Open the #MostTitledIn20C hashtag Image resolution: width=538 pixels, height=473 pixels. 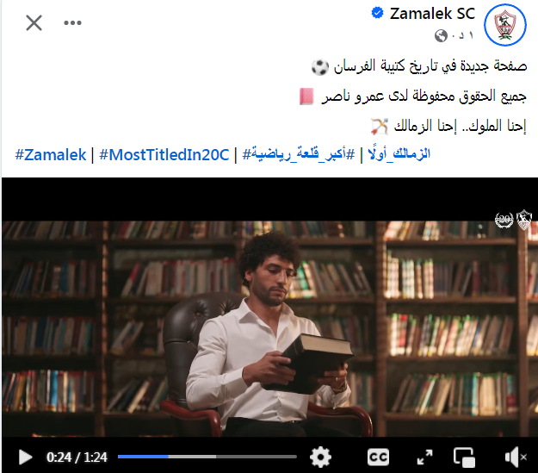pos(164,154)
